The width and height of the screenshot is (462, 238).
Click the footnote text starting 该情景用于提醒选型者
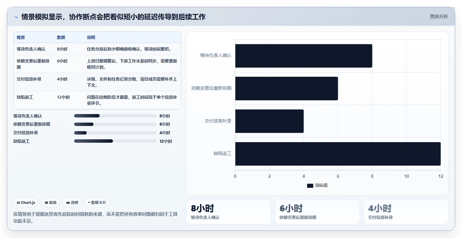[x=96, y=218]
